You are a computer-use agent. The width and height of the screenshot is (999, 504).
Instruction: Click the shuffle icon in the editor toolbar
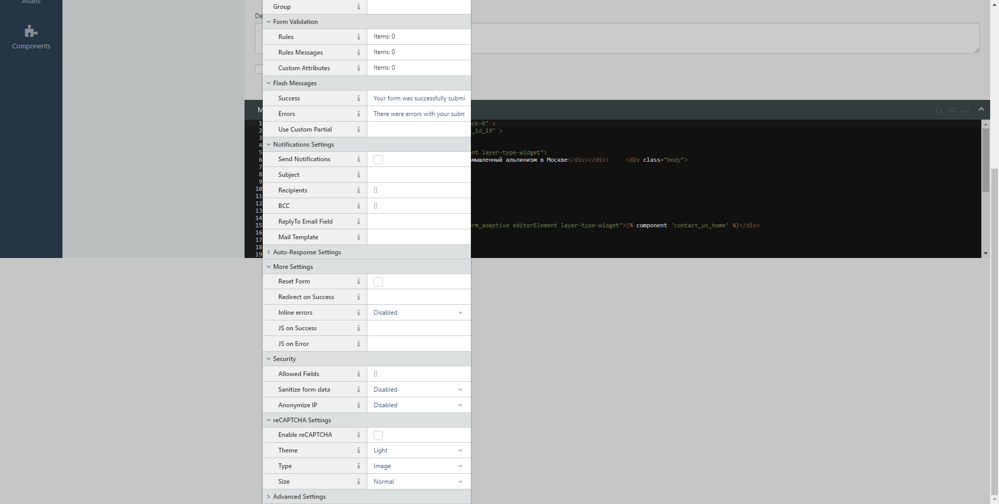click(952, 110)
